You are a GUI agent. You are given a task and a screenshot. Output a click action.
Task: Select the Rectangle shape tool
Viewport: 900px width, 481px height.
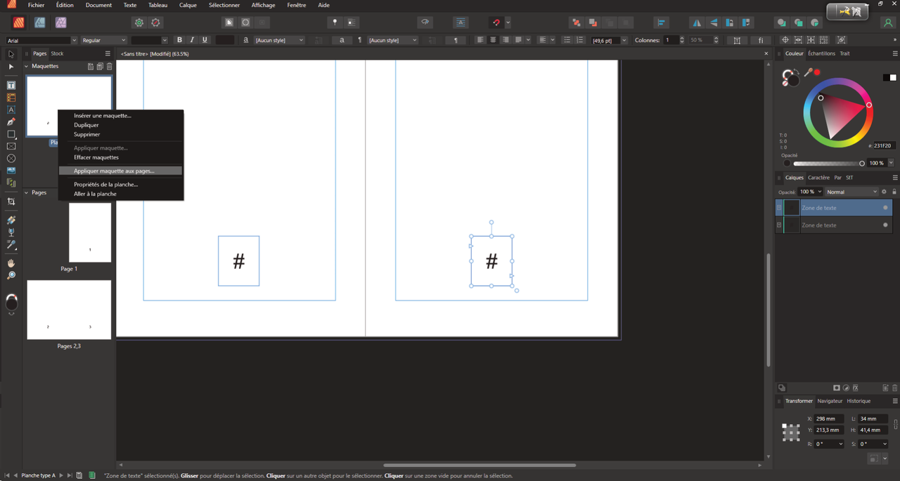coord(11,134)
